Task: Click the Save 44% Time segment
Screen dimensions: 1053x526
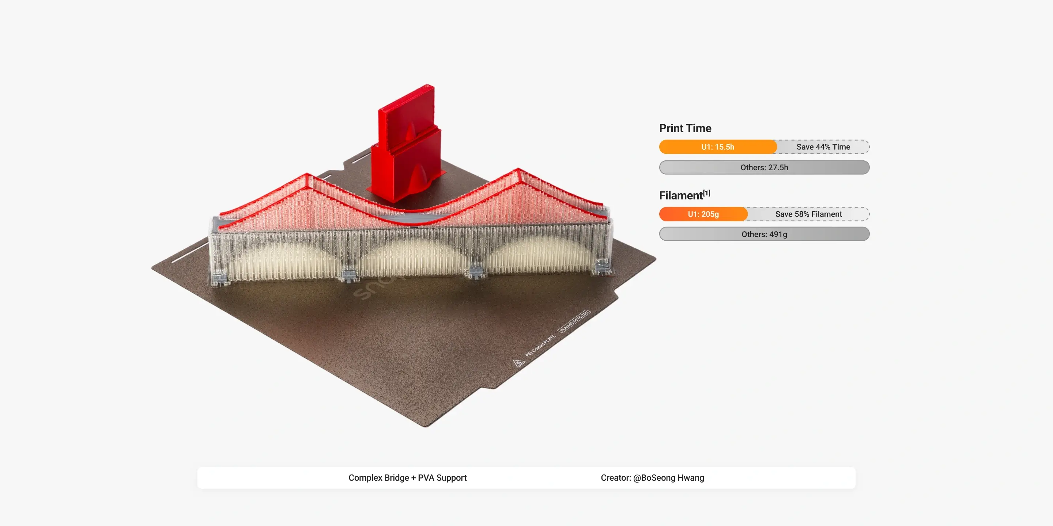Action: tap(823, 147)
